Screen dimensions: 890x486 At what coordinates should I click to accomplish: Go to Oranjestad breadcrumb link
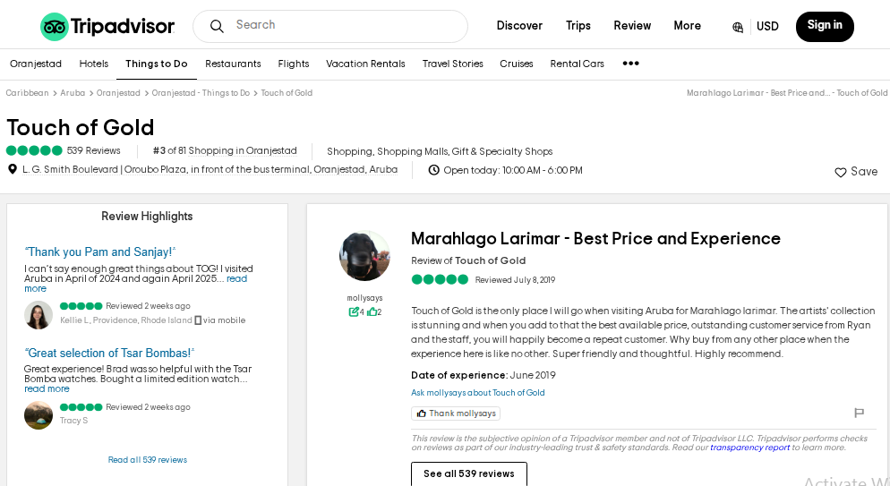(118, 92)
